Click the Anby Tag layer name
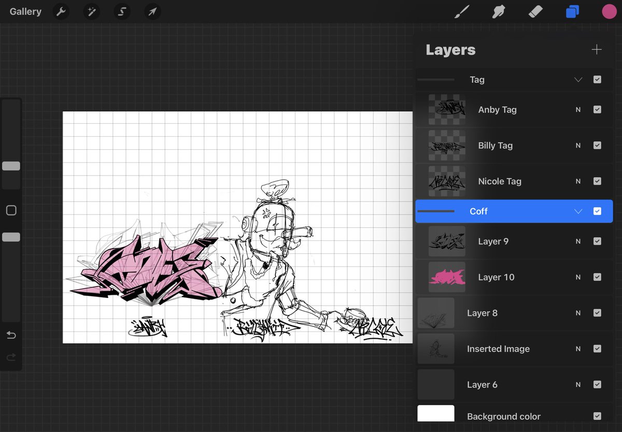622x432 pixels. (x=497, y=110)
